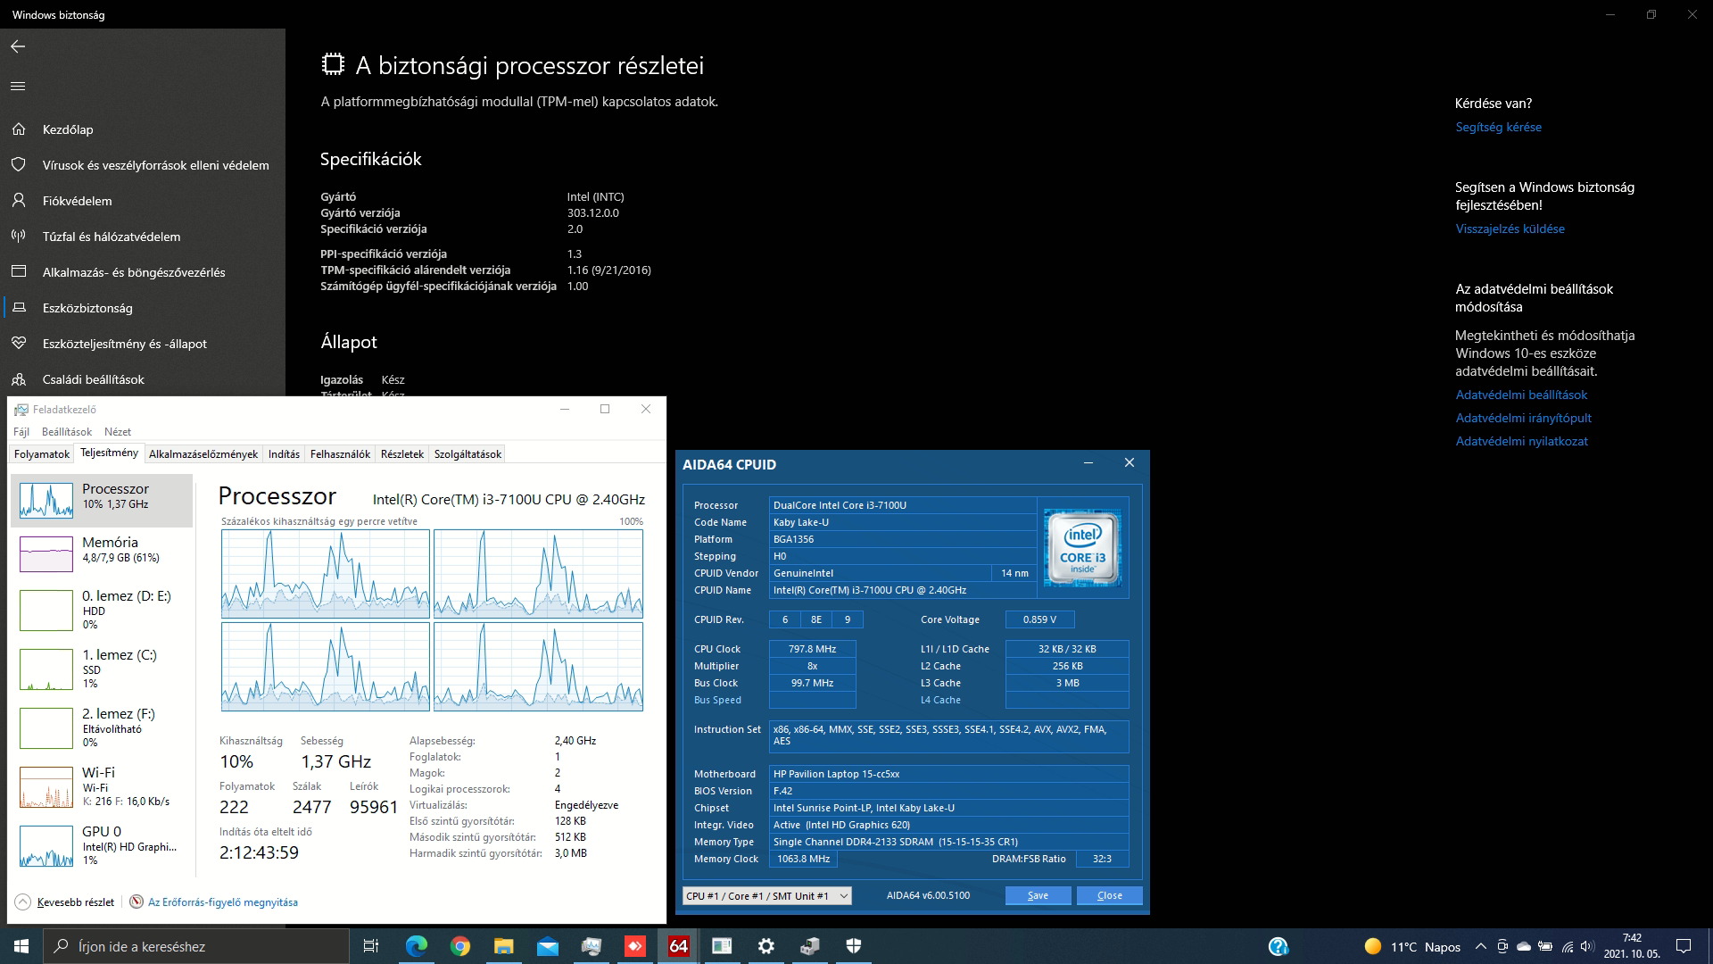This screenshot has height=964, width=1713.
Task: Maximize the Feladatkezelő window
Action: pos(605,409)
